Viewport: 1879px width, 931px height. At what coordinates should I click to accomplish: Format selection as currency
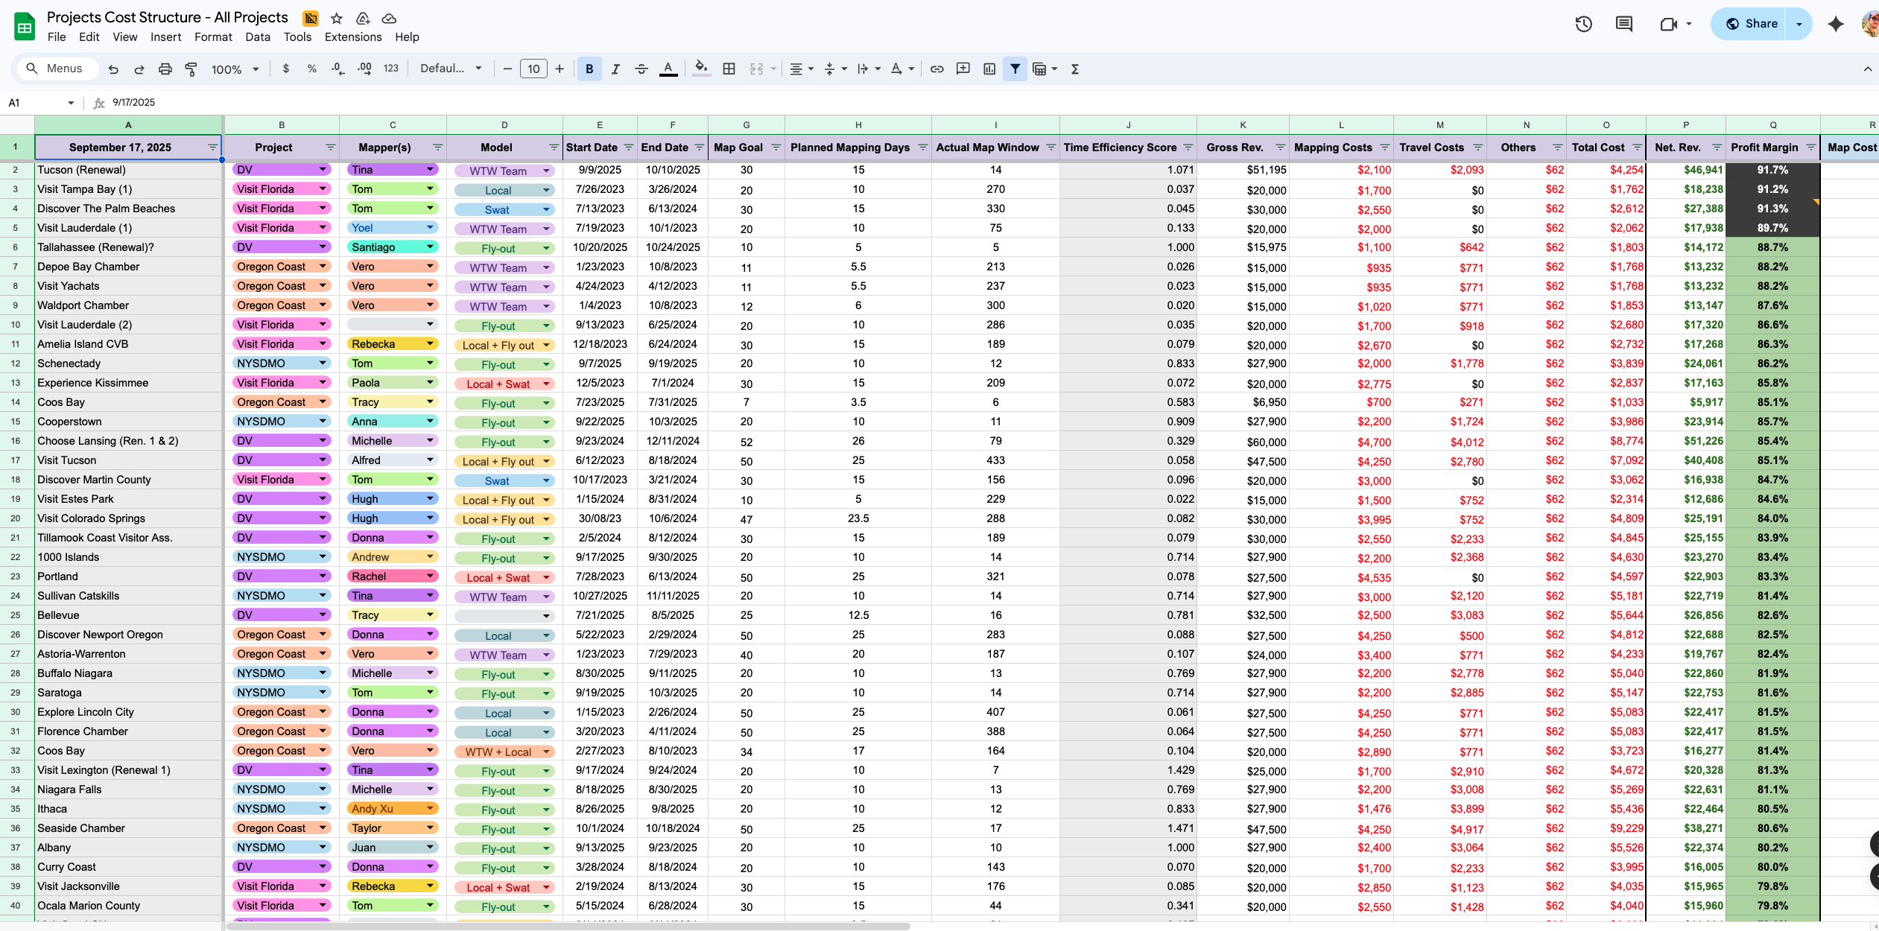pyautogui.click(x=285, y=69)
